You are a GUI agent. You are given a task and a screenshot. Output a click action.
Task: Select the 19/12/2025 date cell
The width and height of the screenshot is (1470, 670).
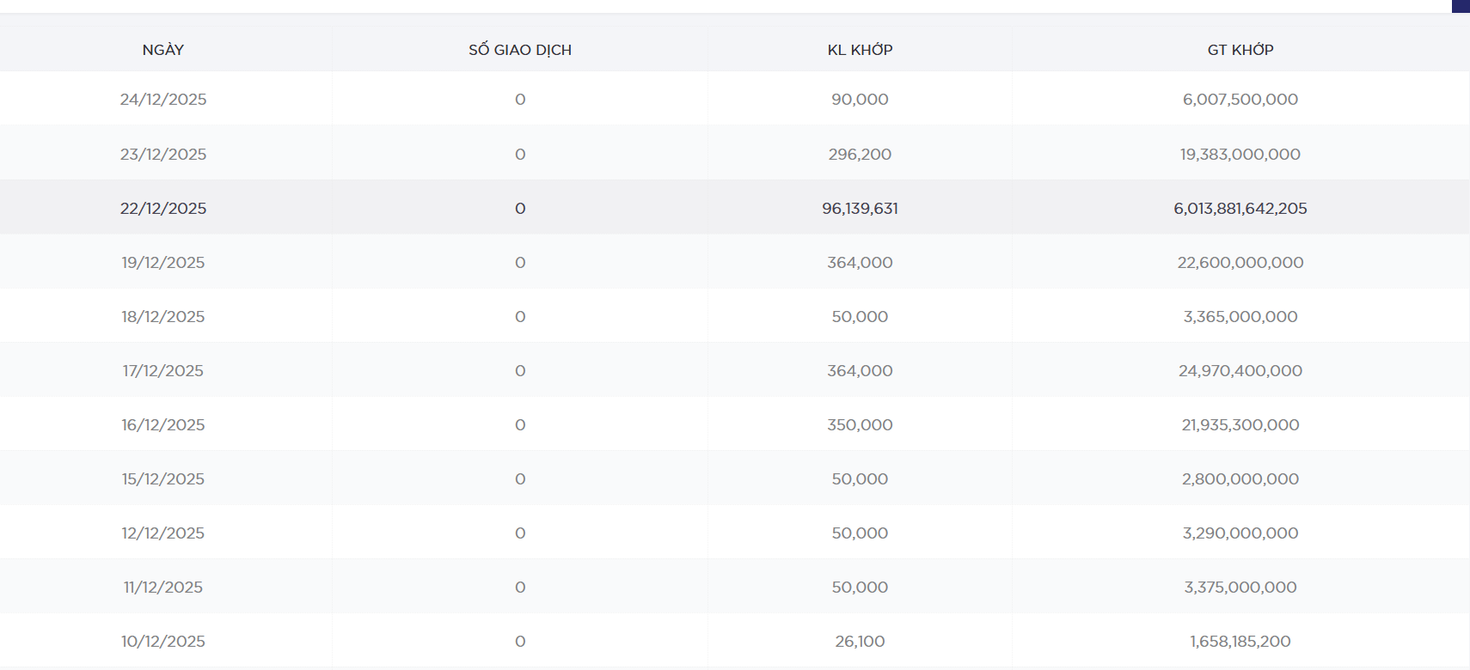point(163,263)
